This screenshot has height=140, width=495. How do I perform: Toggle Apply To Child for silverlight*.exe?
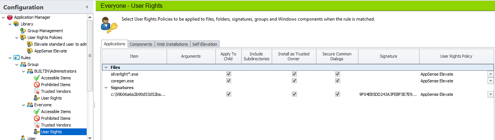(229, 74)
